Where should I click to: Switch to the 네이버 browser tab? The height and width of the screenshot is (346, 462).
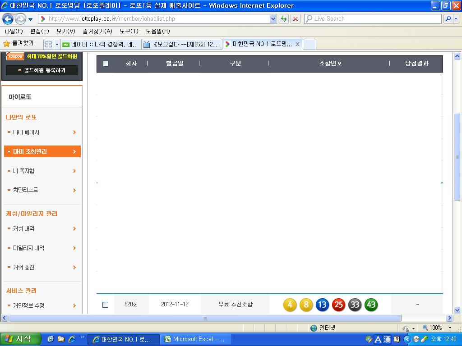click(x=100, y=44)
